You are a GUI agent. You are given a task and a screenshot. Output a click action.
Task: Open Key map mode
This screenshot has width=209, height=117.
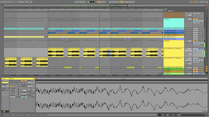195,2
